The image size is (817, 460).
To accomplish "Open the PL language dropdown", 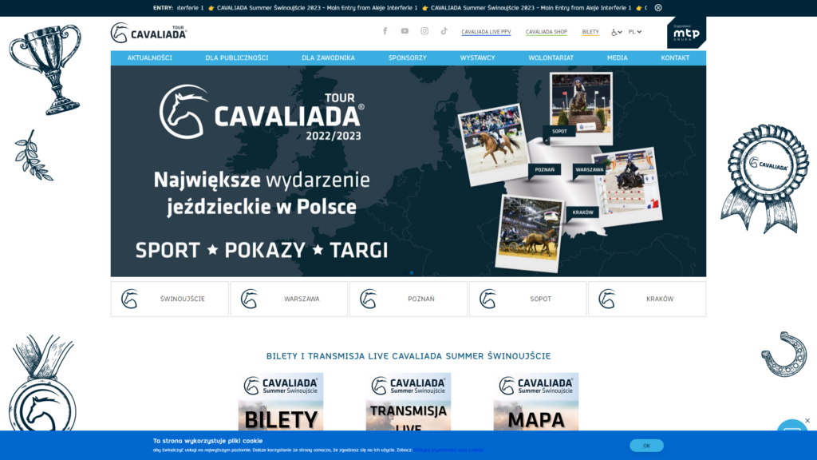I will 634,32.
